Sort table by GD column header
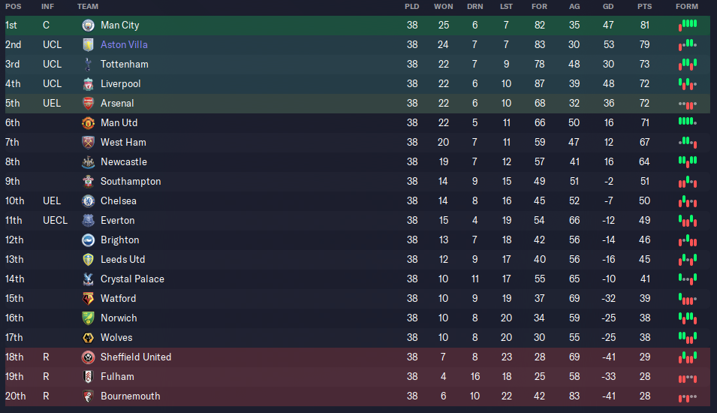 point(607,7)
